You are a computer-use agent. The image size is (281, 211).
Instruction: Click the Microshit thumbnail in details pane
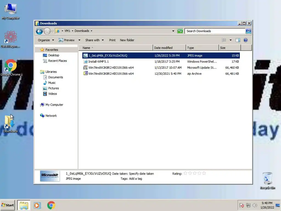point(50,176)
